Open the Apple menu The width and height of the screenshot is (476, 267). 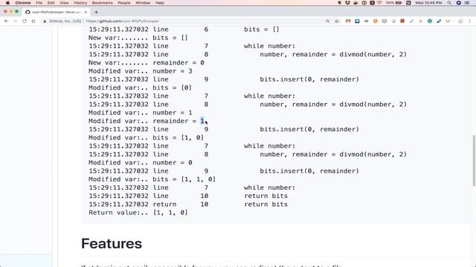tap(7, 3)
